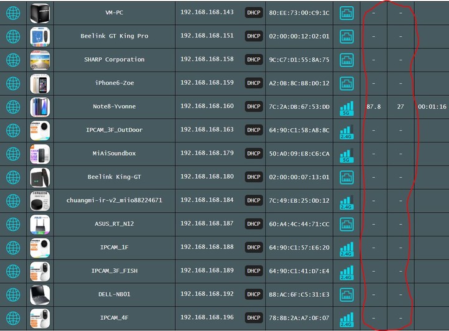Click the 2.4G signal icon for IPCAM_4F
449x331 pixels.
click(x=347, y=319)
